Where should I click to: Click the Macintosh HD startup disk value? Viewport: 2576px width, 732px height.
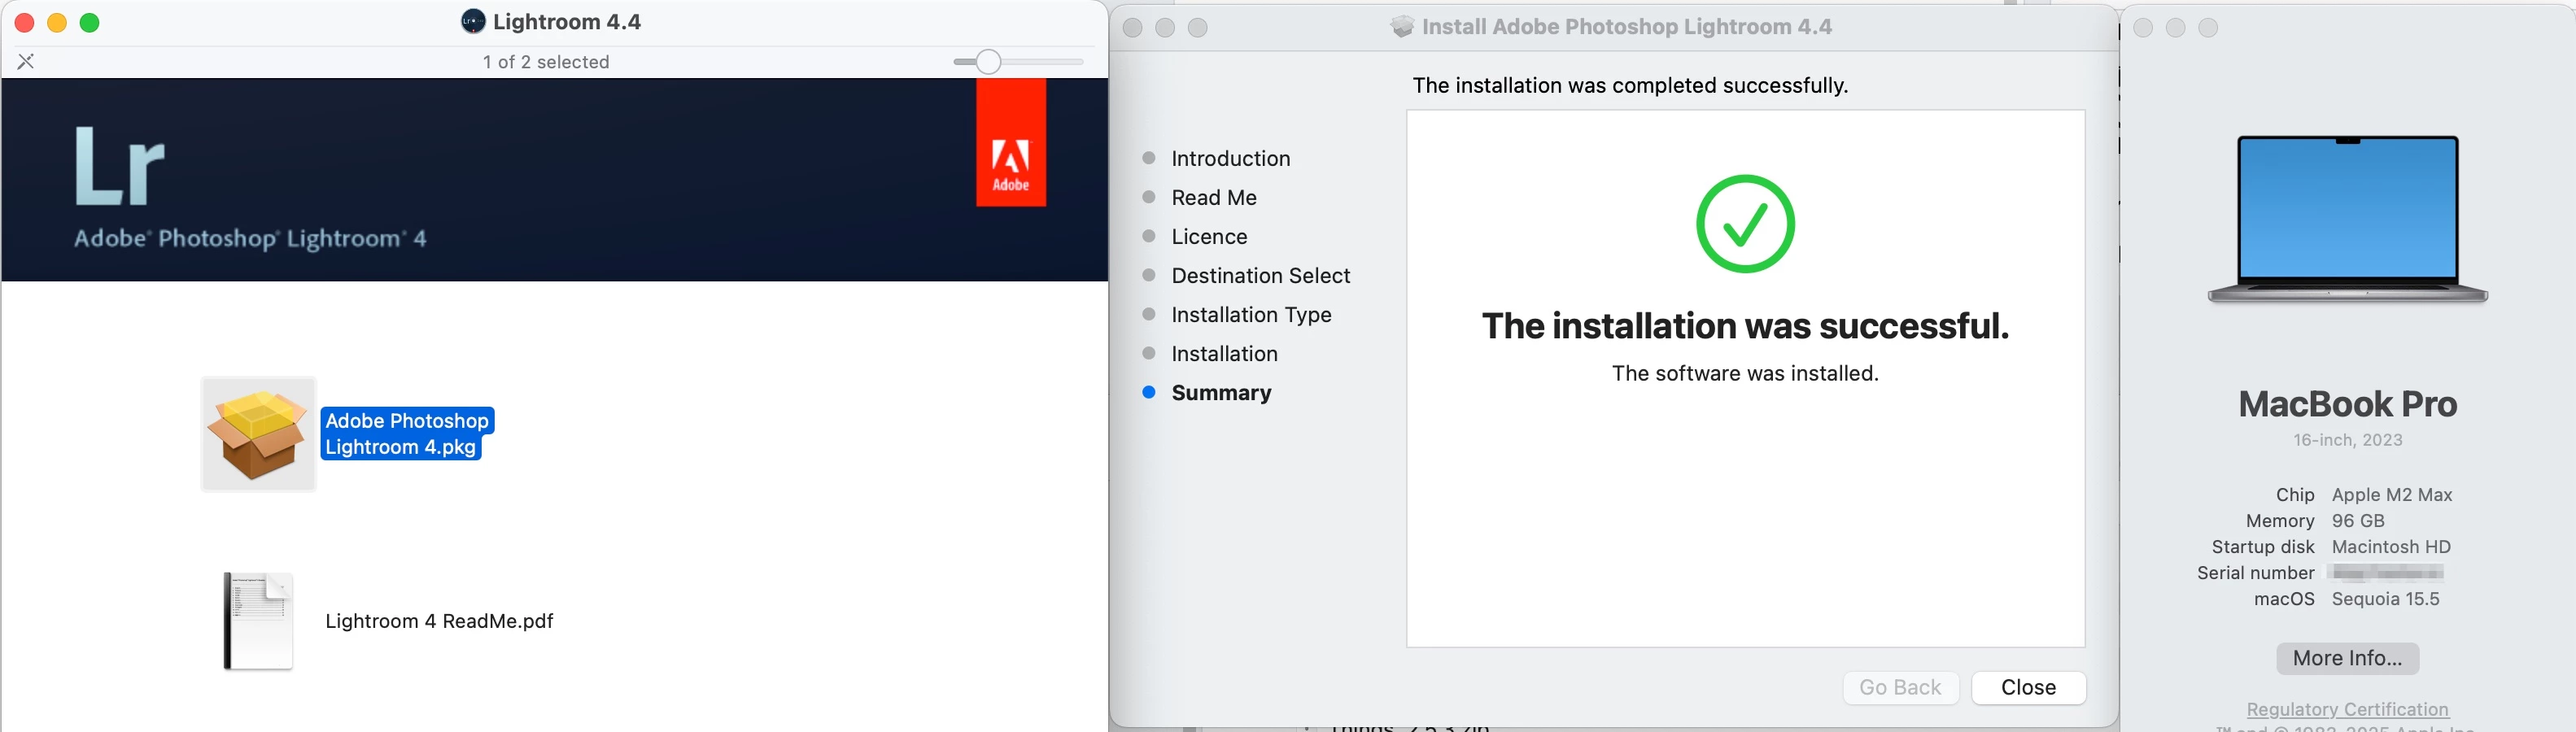coord(2391,546)
